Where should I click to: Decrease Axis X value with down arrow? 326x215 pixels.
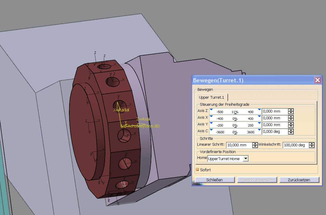[291, 120]
